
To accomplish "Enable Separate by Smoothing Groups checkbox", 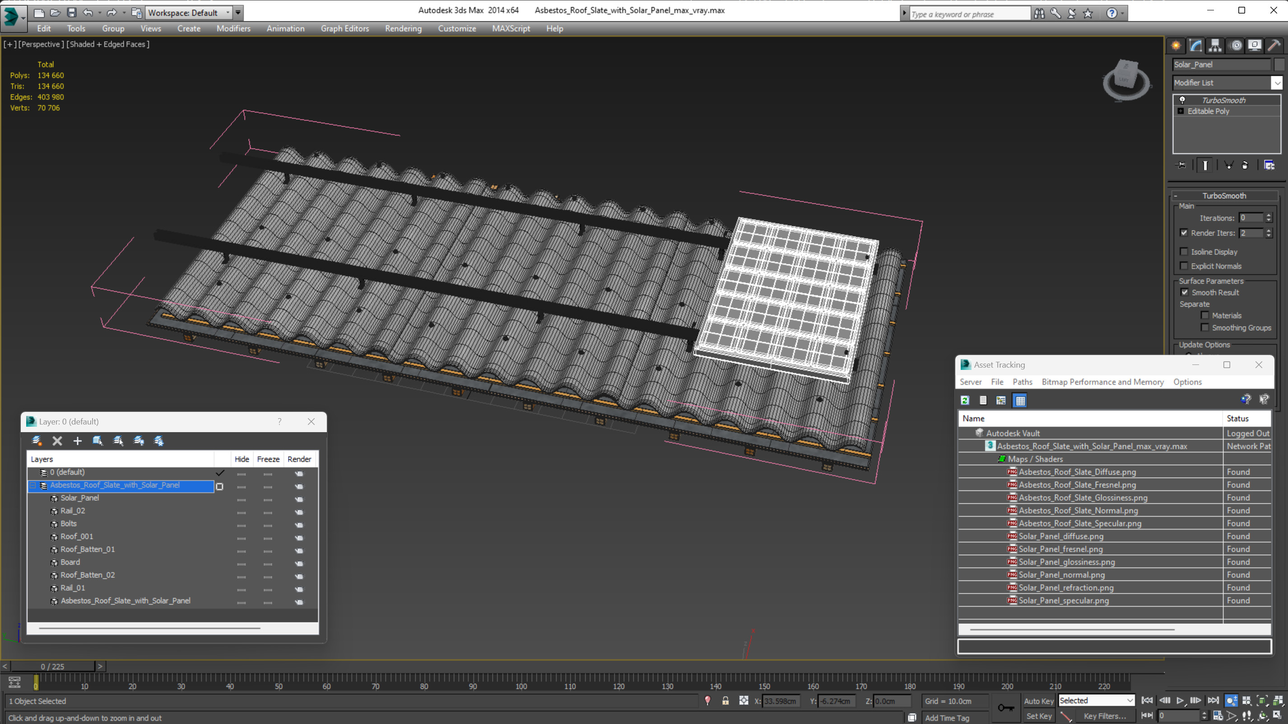I will coord(1205,327).
